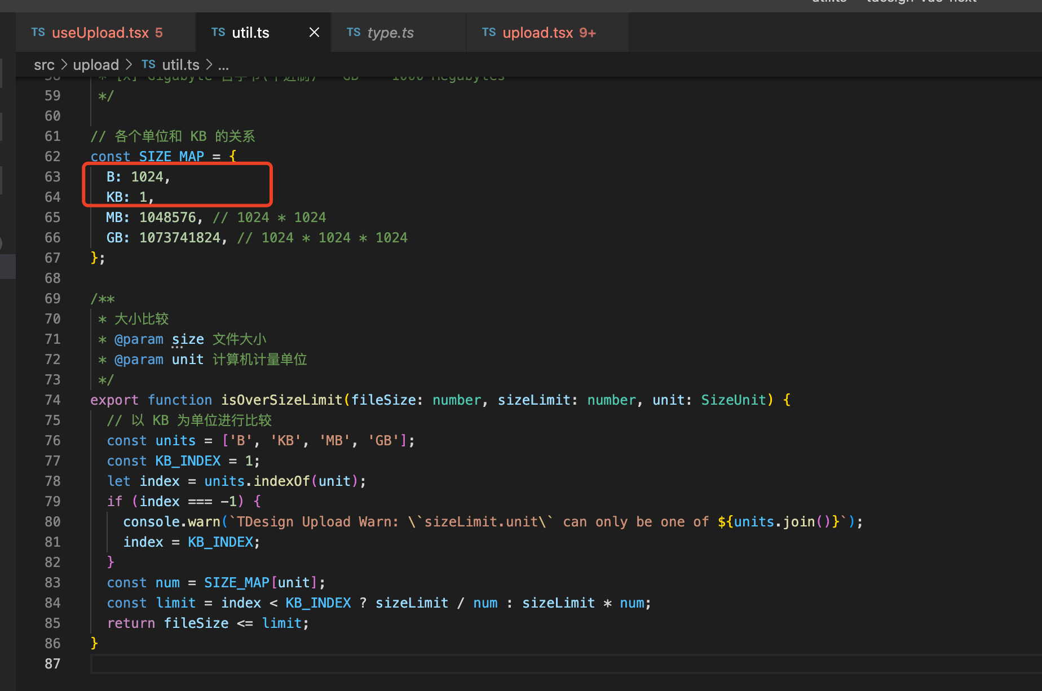Click the TS file icon in the breadcrumb bar
The height and width of the screenshot is (691, 1042).
(x=148, y=64)
